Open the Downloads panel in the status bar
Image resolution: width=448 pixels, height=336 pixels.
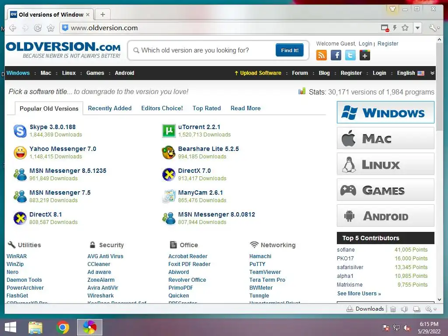click(365, 309)
